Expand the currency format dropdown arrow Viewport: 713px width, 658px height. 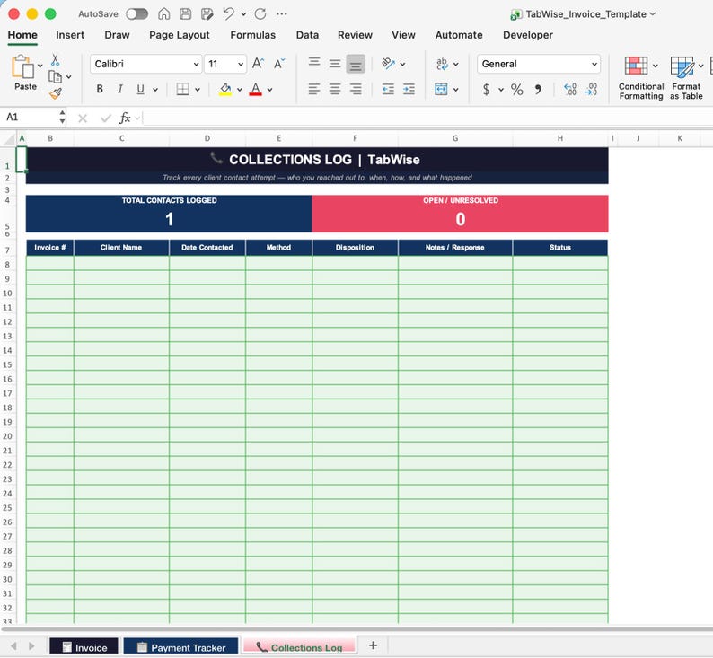coord(501,90)
